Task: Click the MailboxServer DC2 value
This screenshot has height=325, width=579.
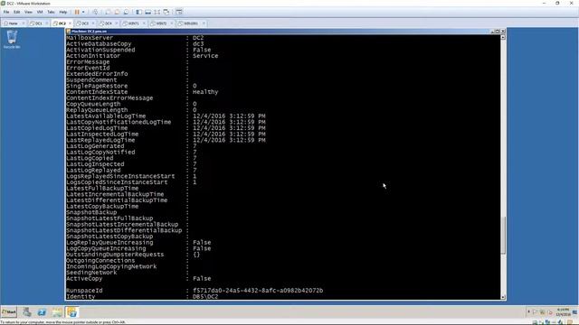Action: (x=198, y=38)
